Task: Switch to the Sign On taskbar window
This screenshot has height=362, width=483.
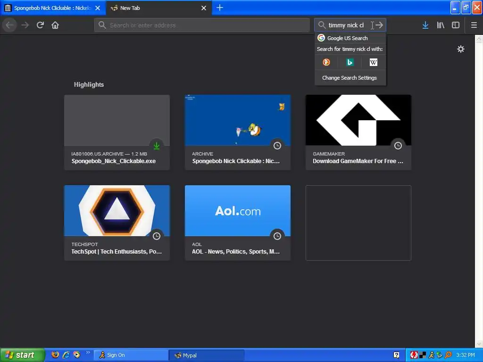Action: pos(131,355)
